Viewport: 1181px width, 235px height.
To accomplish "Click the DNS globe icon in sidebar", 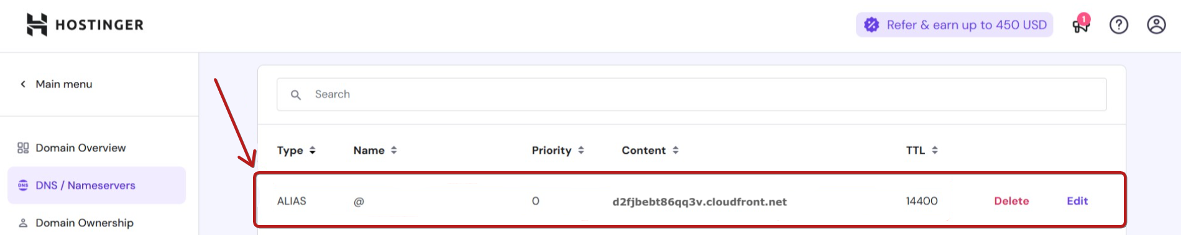I will click(x=23, y=185).
